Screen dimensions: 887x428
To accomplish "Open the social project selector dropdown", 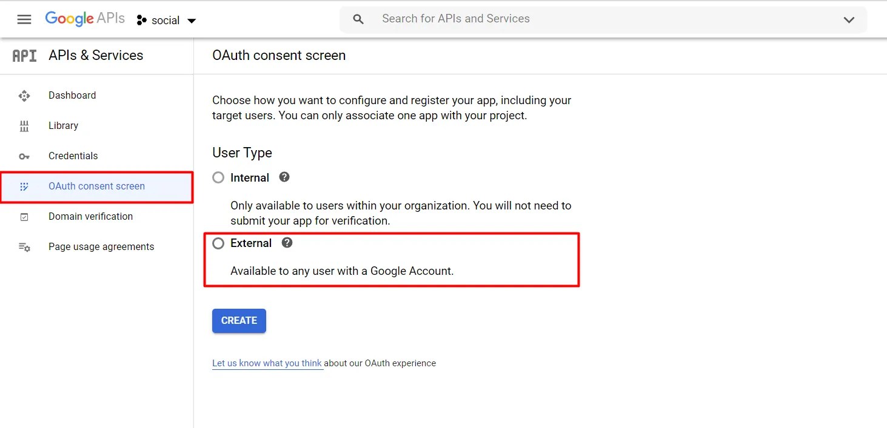I will pos(167,21).
